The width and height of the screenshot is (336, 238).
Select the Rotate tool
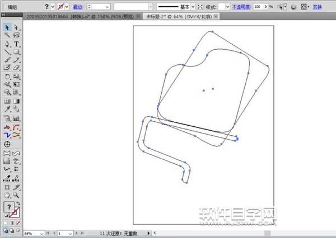coord(7,77)
